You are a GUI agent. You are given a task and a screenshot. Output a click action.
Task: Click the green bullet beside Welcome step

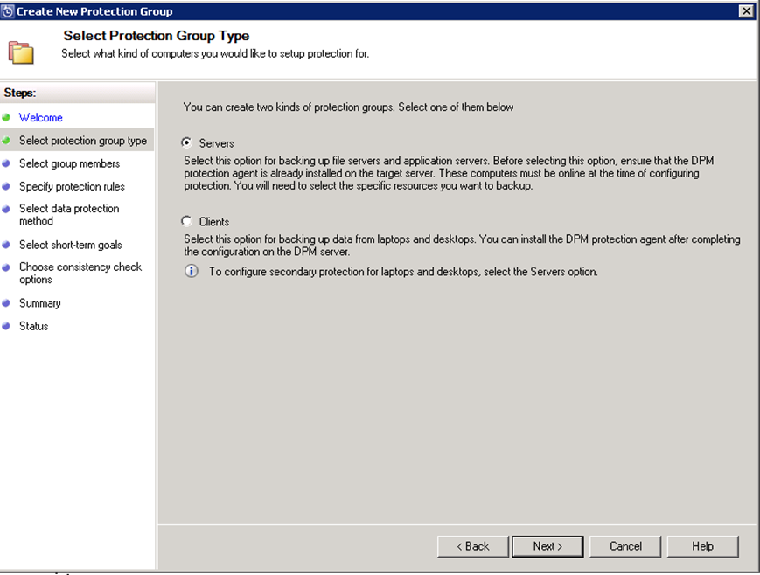tap(6, 117)
